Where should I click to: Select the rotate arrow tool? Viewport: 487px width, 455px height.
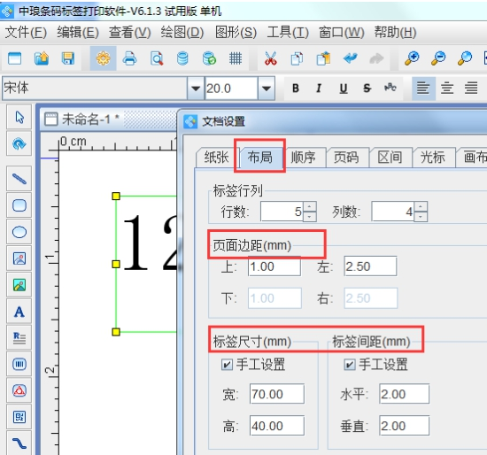pos(19,143)
